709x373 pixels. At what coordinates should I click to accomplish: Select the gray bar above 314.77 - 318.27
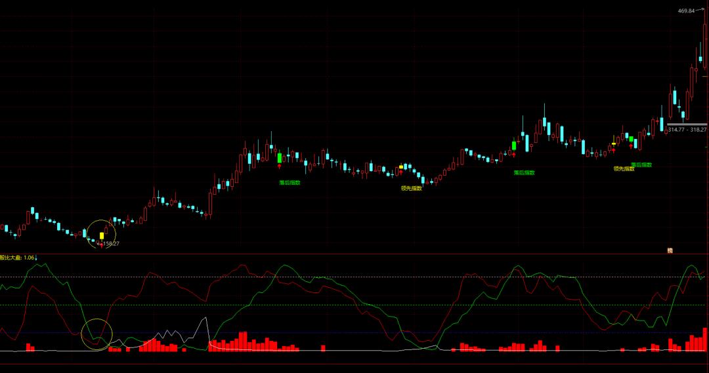[687, 124]
